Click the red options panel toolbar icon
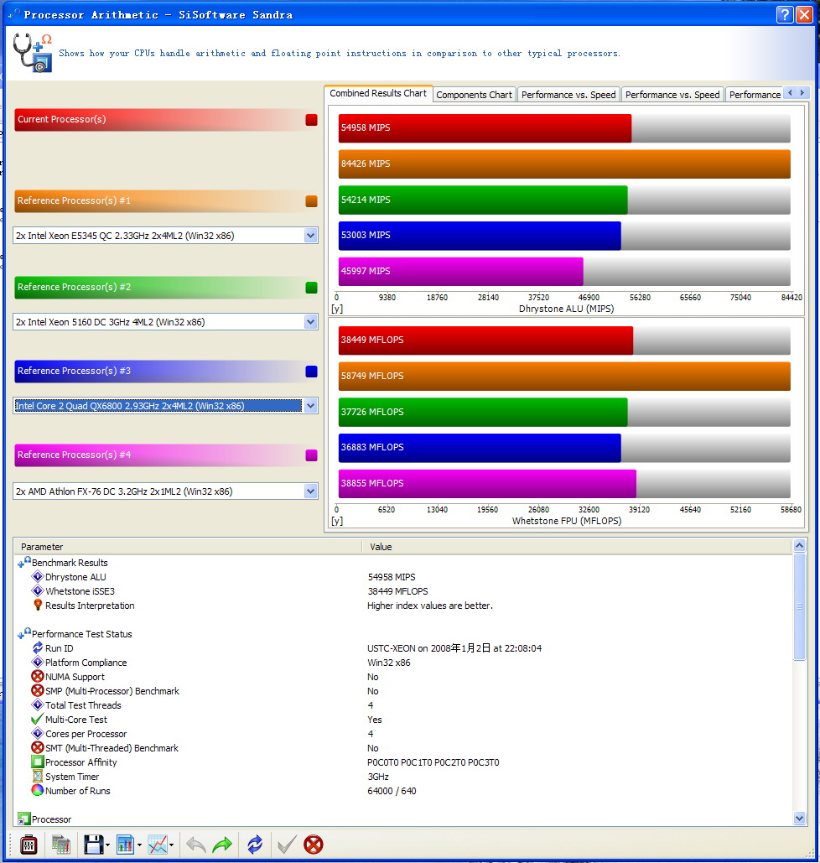 tap(29, 845)
